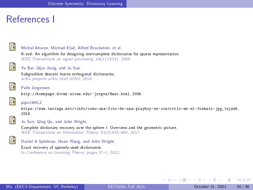Click document icon beside Ju Sun reference

(12, 120)
